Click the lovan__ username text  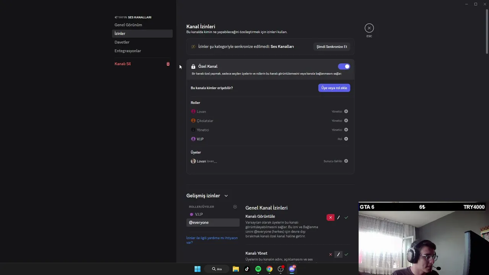[x=212, y=161]
